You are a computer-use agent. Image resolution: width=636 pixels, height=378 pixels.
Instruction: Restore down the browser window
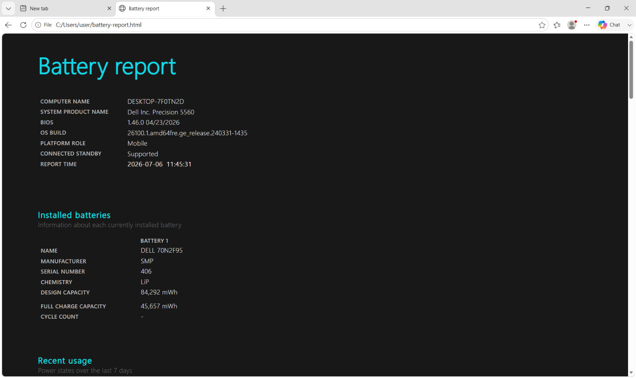[607, 8]
